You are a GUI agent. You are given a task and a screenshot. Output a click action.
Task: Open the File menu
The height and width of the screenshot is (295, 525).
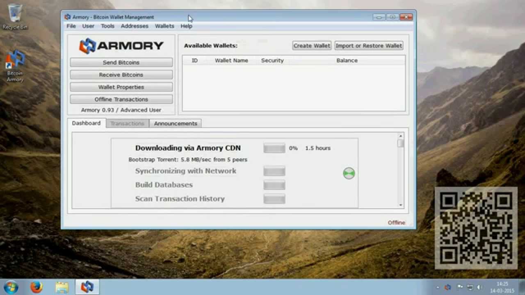click(x=71, y=26)
